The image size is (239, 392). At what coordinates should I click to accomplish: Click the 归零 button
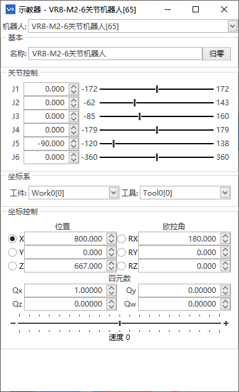coord(217,54)
